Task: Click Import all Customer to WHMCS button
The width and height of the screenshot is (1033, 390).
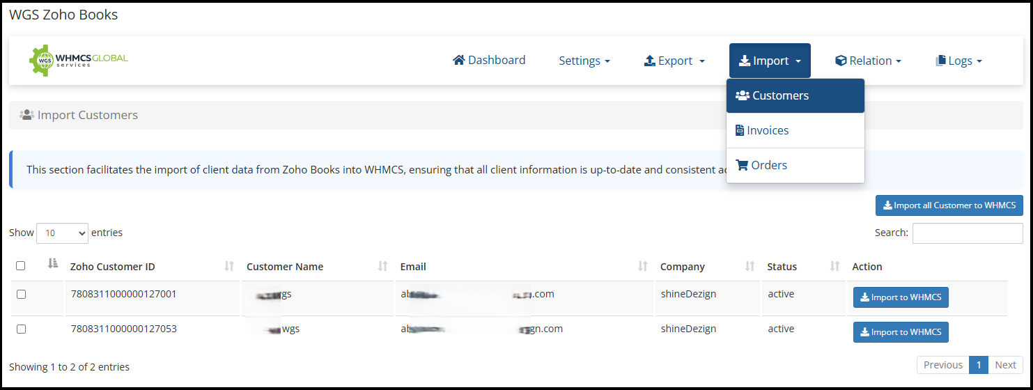Action: (x=949, y=205)
